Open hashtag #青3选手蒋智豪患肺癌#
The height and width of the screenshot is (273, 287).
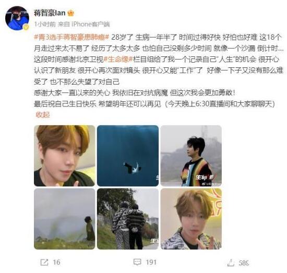tap(71, 37)
